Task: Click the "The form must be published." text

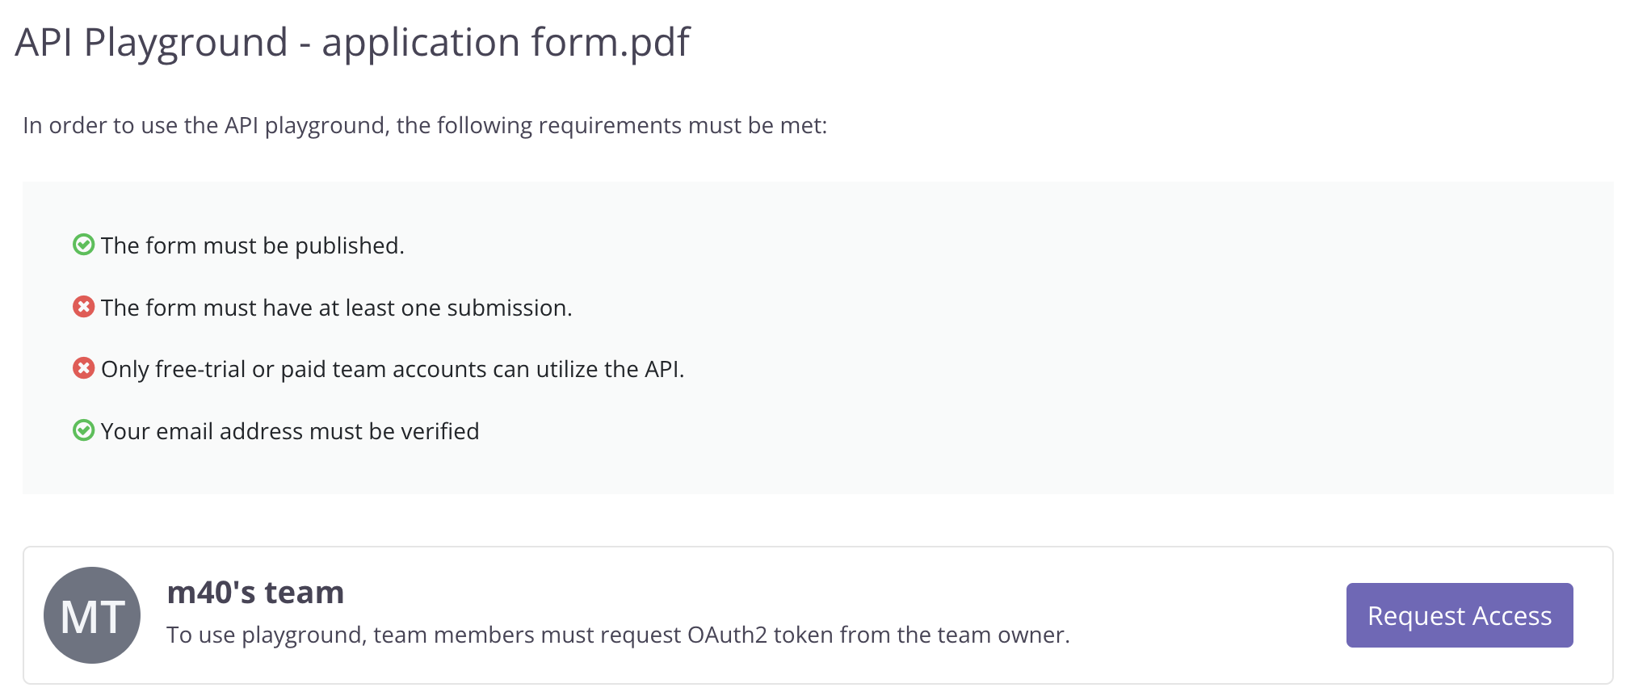Action: click(252, 245)
